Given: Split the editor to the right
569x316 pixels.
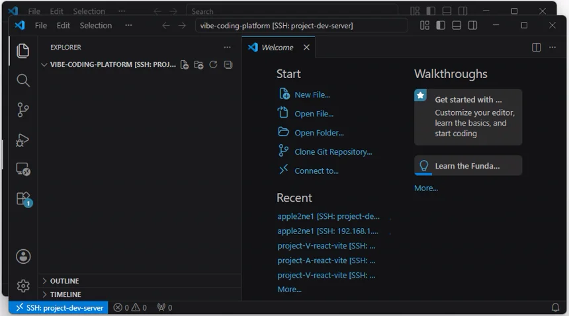Looking at the screenshot, I should click(x=537, y=48).
